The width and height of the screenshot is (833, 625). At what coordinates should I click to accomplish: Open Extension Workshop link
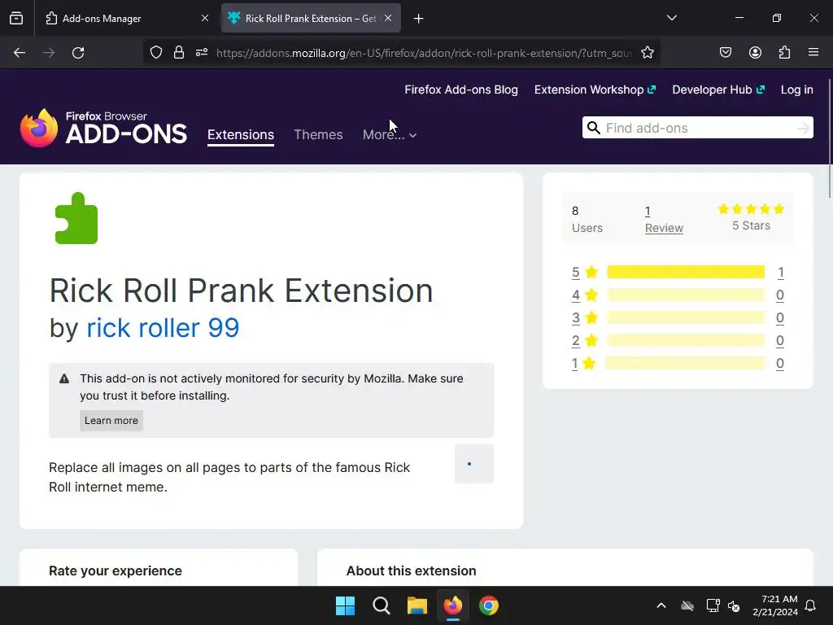595,90
